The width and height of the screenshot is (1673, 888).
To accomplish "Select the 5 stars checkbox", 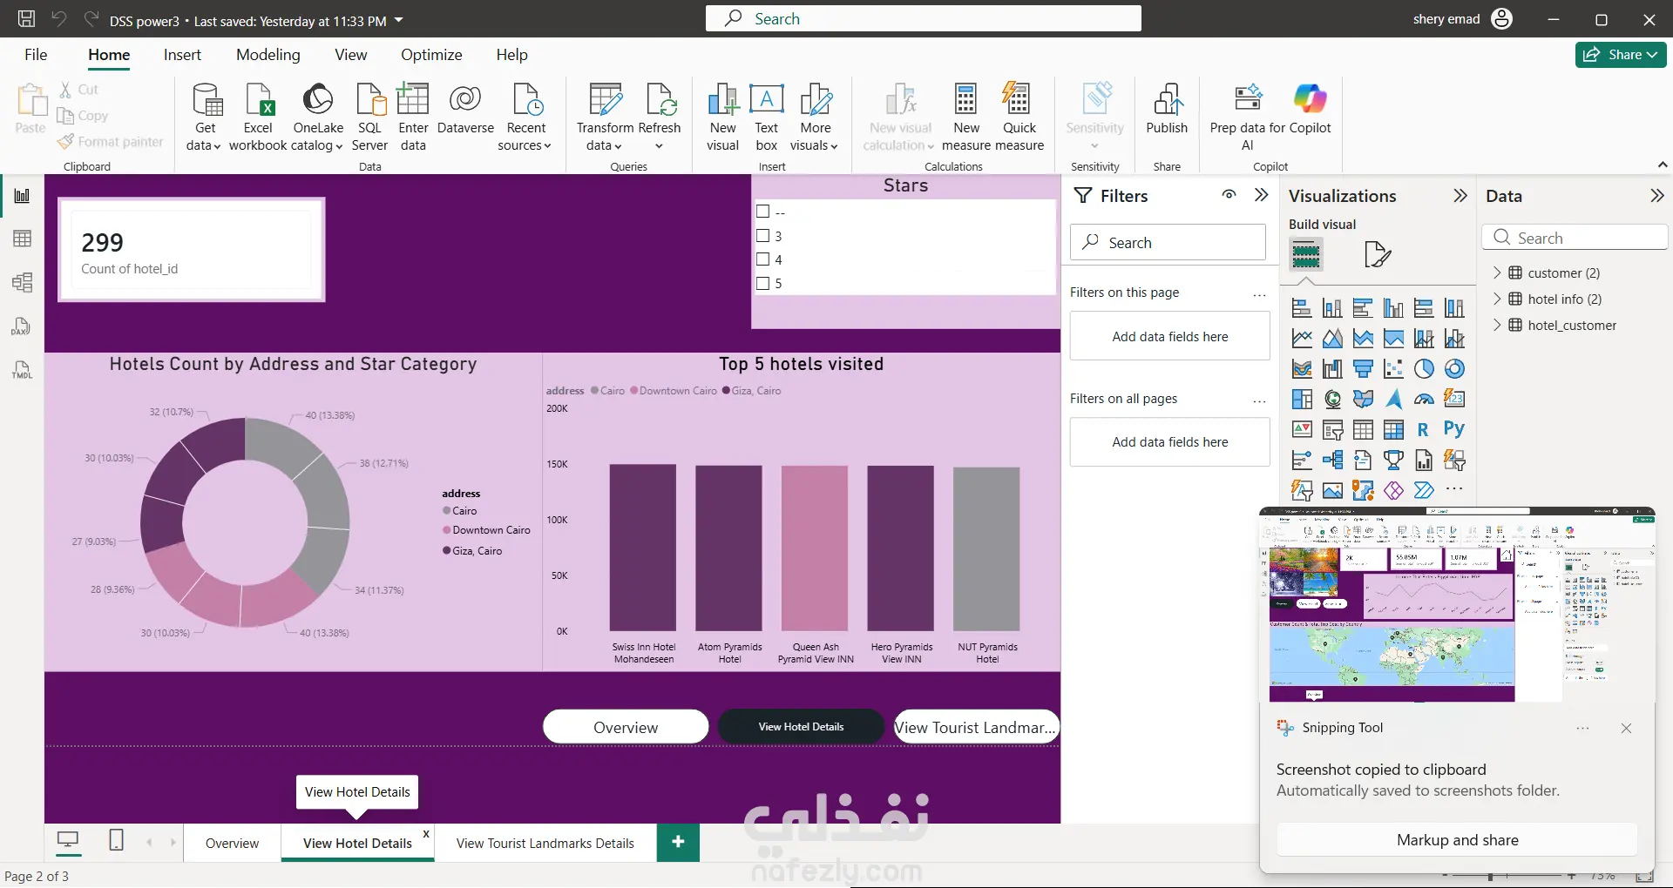I will coord(763,283).
